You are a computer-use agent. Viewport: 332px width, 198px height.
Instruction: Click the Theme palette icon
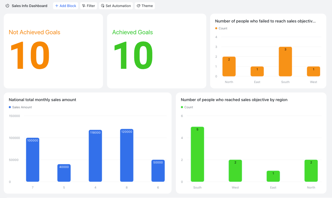[x=138, y=6]
